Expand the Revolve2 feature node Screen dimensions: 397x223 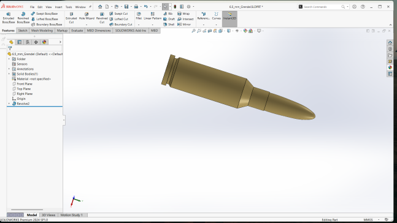pyautogui.click(x=9, y=104)
